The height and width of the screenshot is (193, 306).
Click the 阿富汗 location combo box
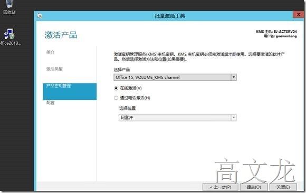(178, 117)
